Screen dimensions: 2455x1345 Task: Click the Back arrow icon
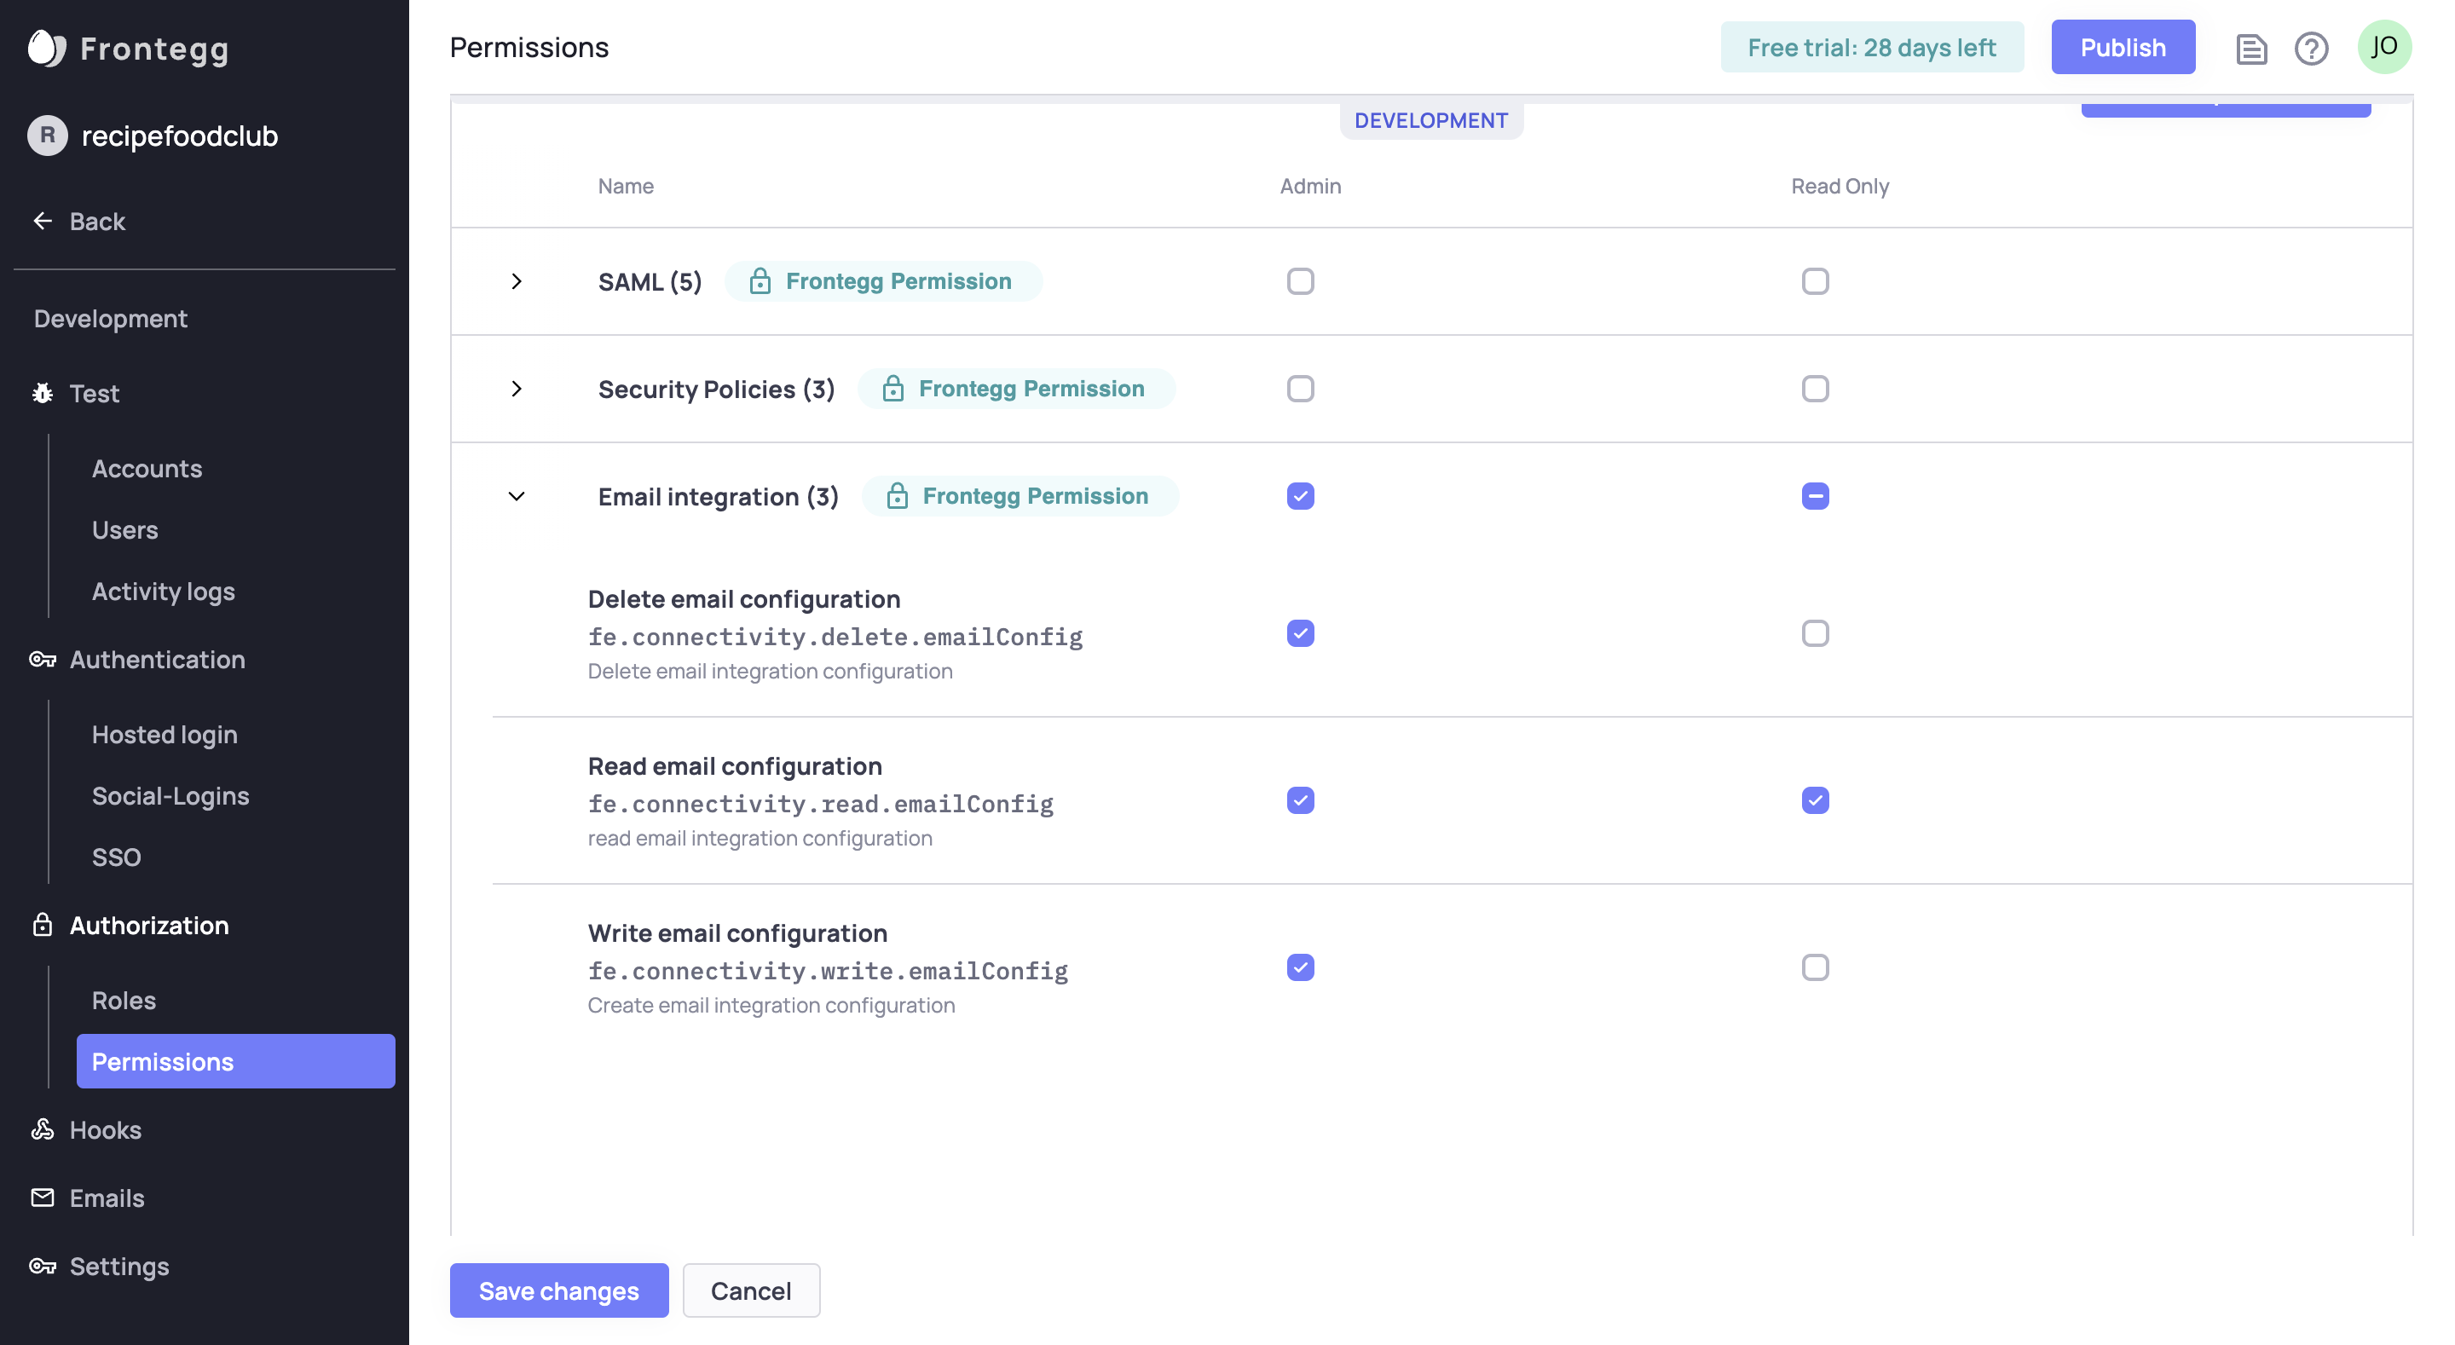(43, 221)
